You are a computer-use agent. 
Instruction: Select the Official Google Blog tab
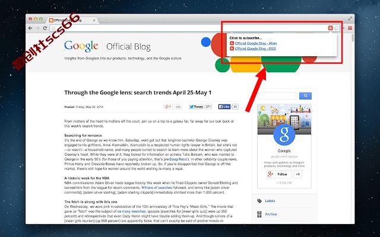[71, 20]
